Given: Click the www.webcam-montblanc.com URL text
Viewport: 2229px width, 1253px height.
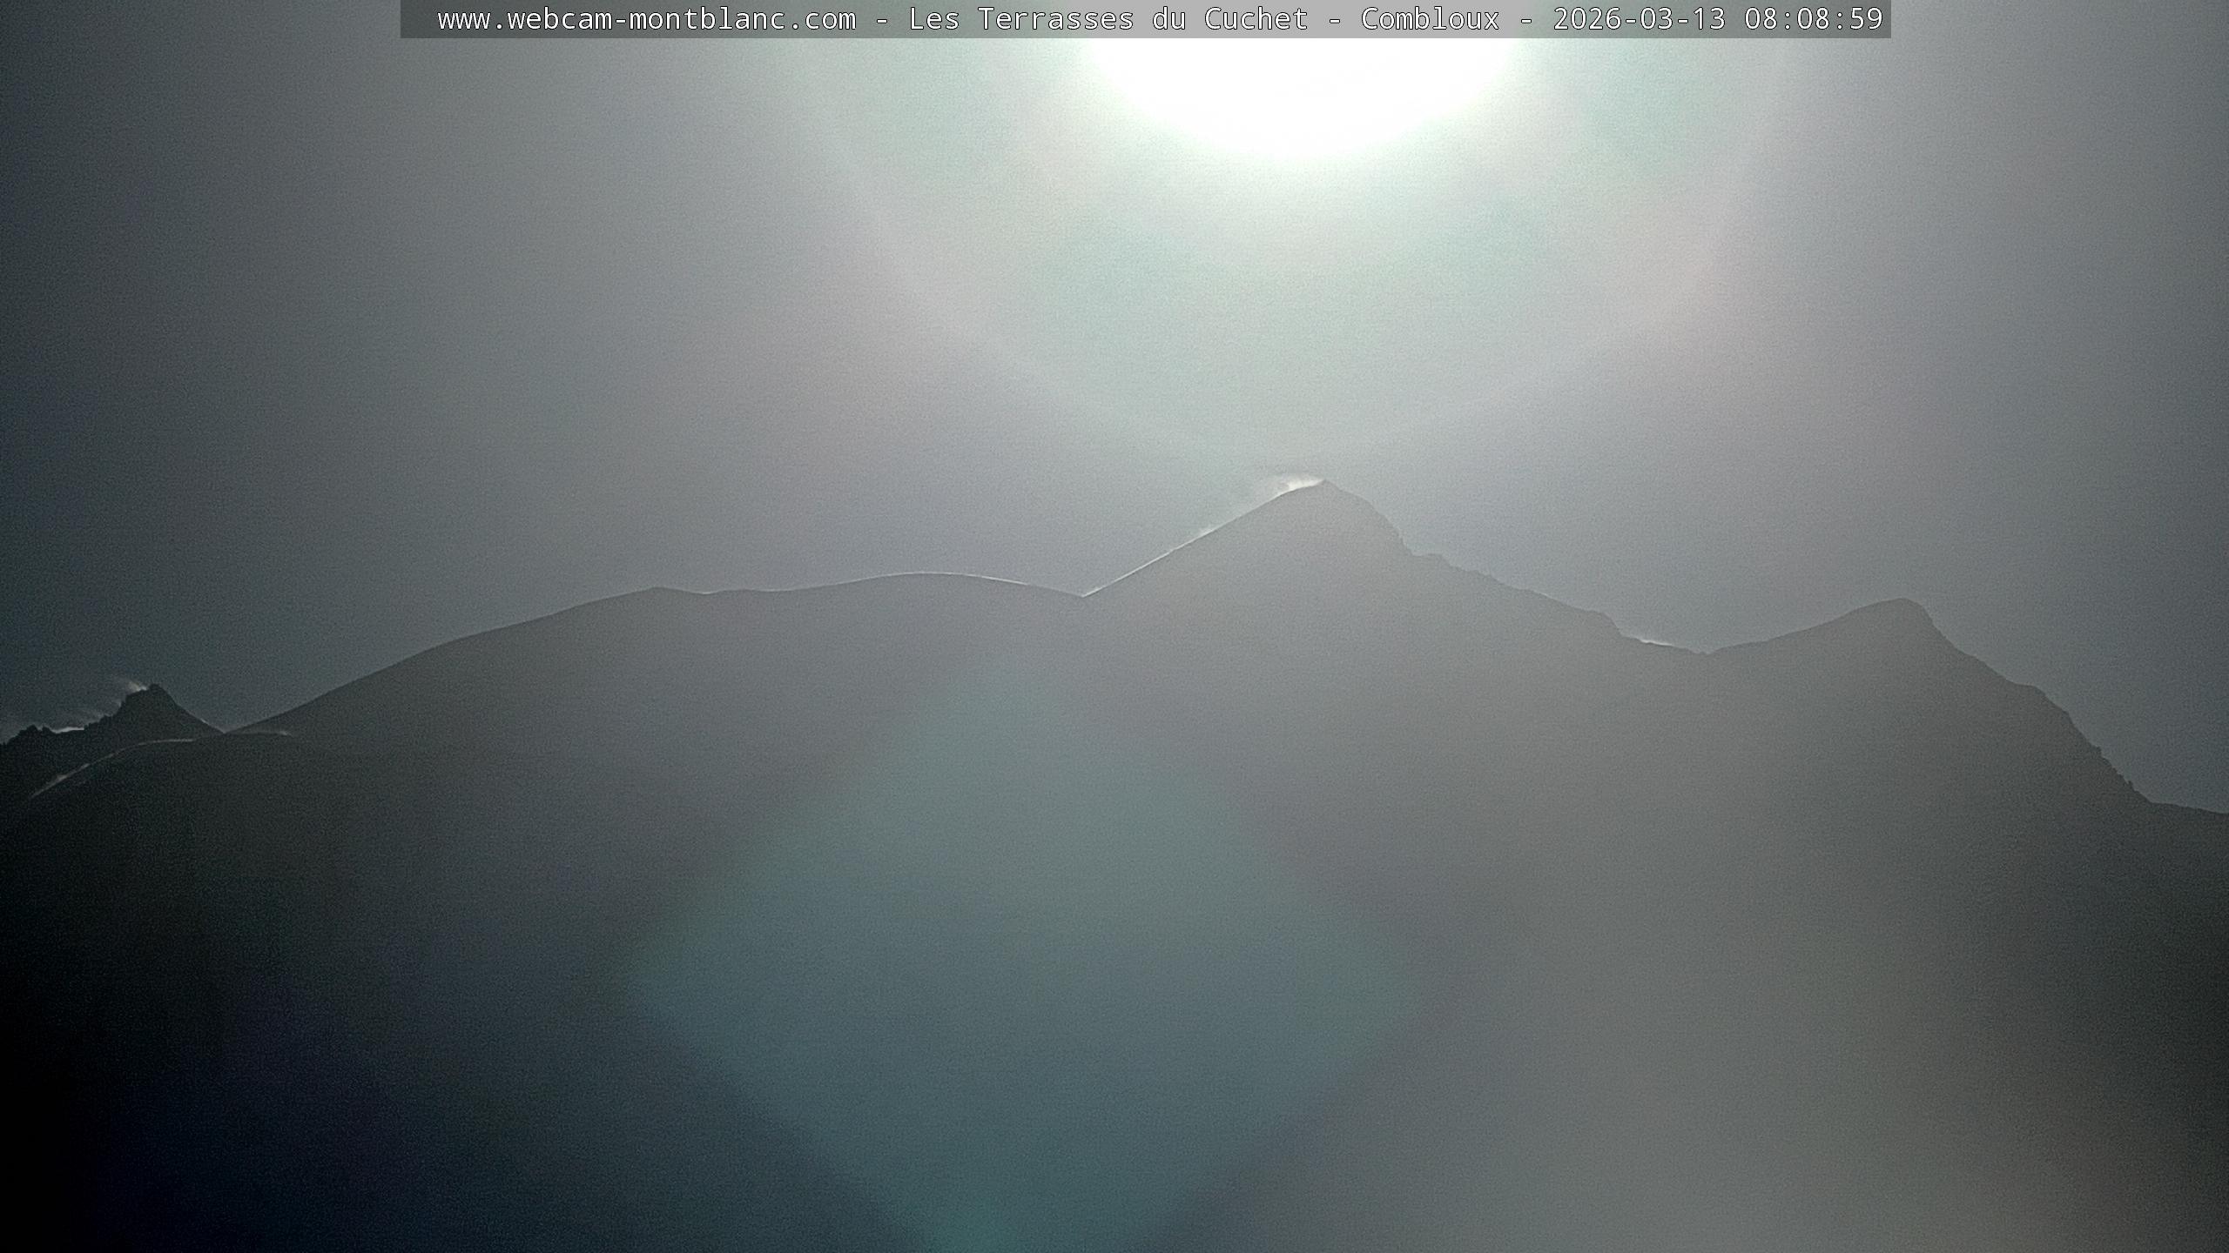Looking at the screenshot, I should (646, 19).
